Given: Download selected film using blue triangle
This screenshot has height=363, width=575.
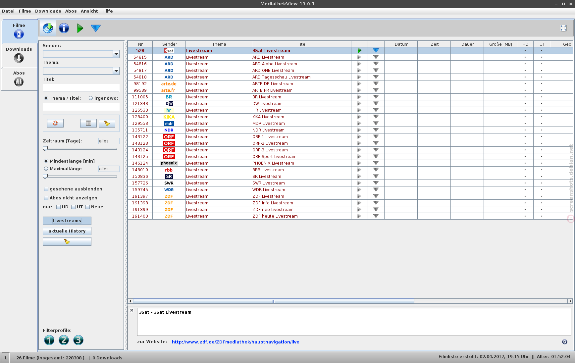Looking at the screenshot, I should coord(96,28).
